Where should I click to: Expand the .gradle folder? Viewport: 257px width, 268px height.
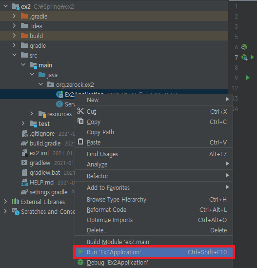click(x=14, y=16)
